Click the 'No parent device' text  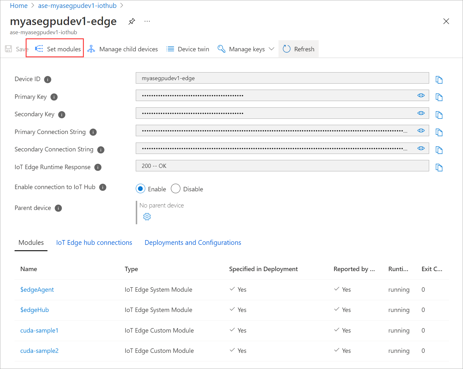coord(161,205)
